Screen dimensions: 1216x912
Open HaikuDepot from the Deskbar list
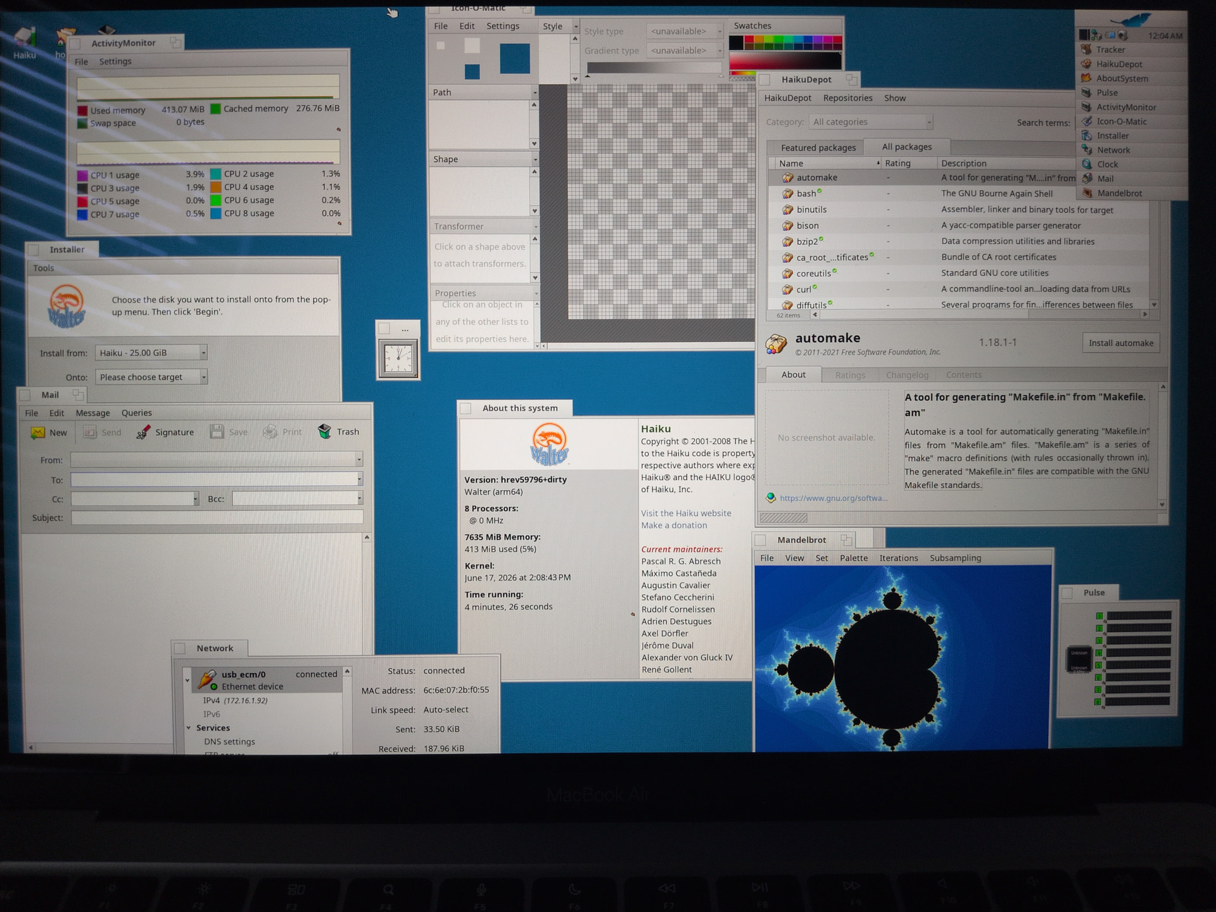click(1119, 64)
